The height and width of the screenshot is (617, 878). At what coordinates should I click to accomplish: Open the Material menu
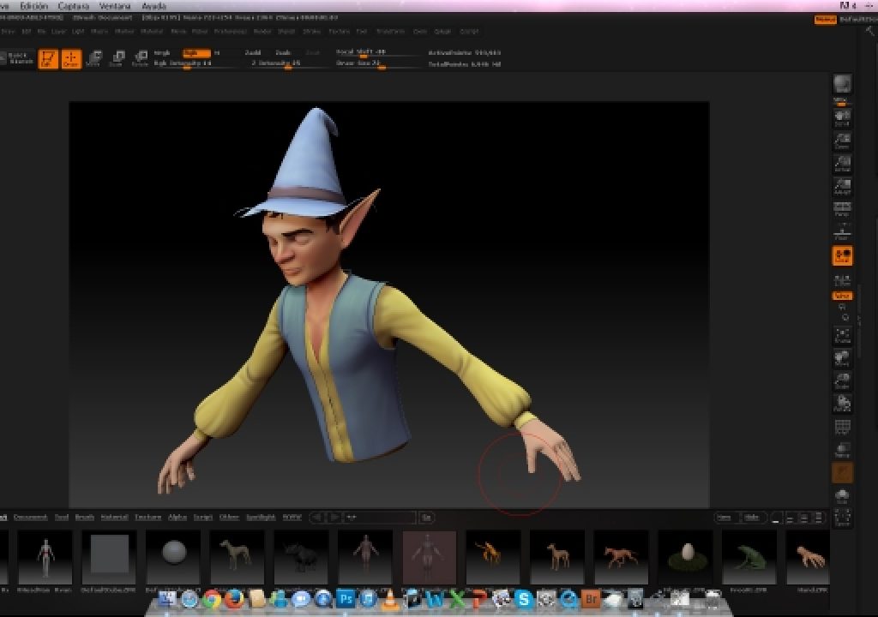(151, 32)
